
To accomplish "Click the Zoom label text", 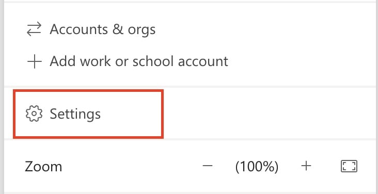I will tap(43, 167).
